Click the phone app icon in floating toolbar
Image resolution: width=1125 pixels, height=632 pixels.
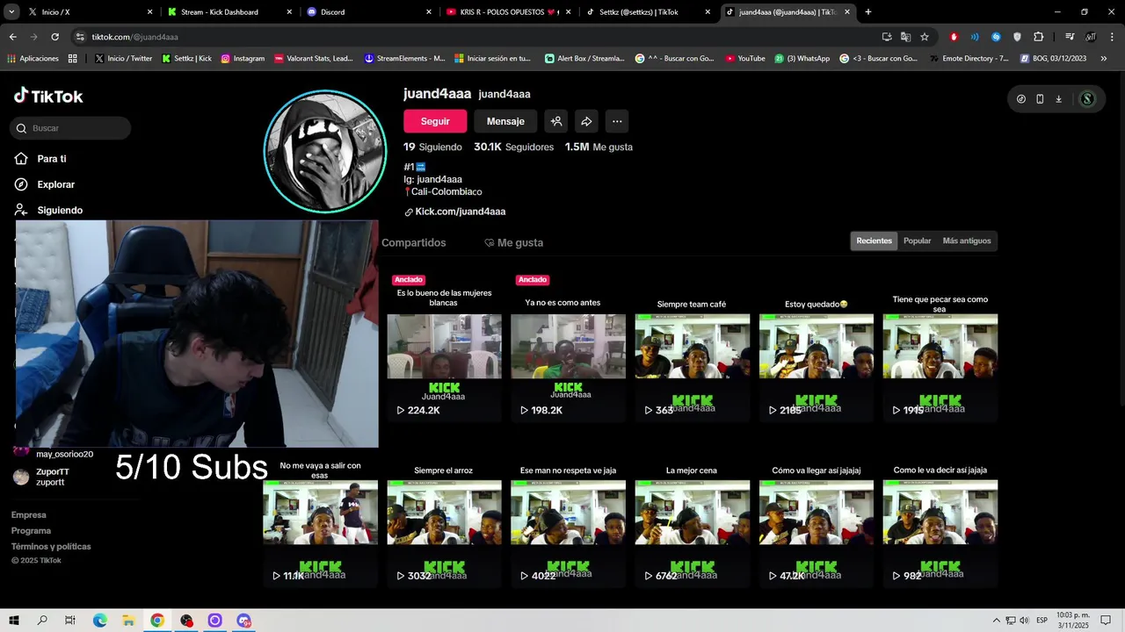point(1040,99)
